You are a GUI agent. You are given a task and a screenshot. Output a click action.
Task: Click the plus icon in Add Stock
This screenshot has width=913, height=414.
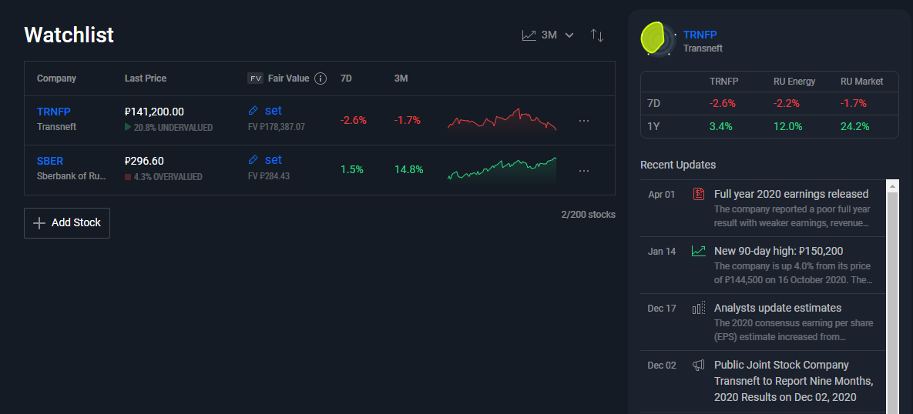point(39,223)
